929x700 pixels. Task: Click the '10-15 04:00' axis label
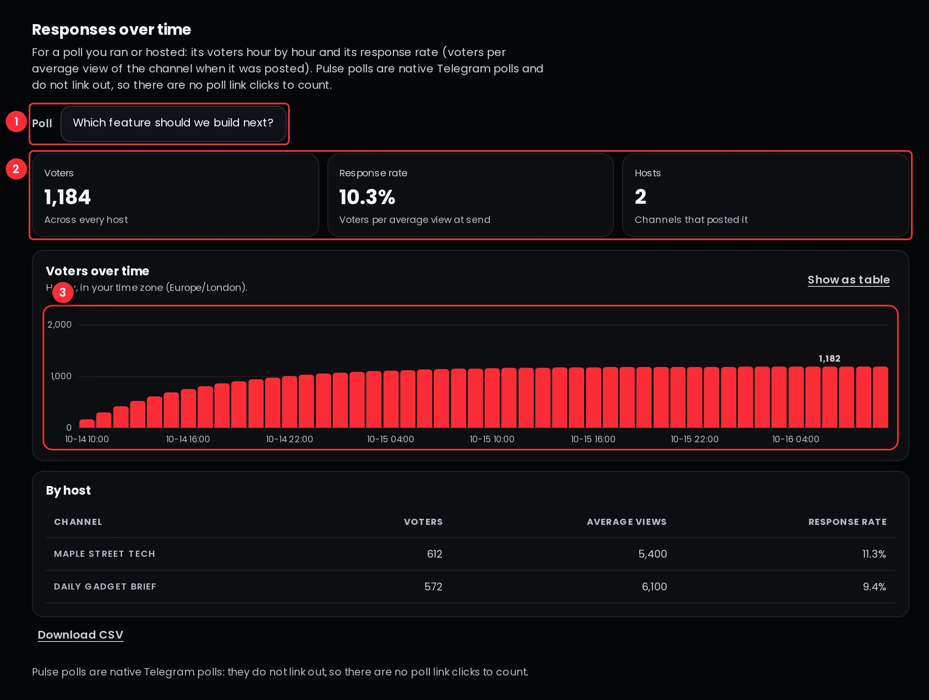pyautogui.click(x=390, y=439)
